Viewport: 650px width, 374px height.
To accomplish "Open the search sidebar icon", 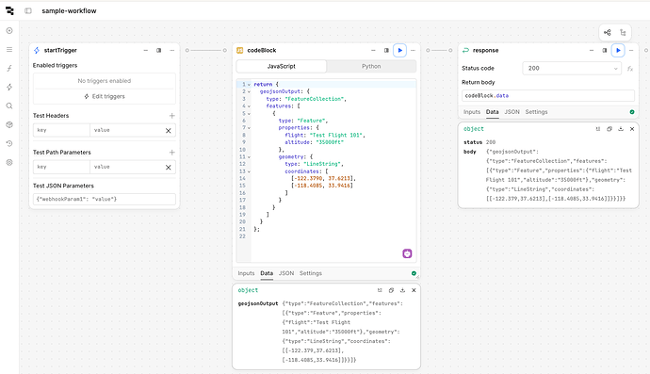I will (9, 106).
